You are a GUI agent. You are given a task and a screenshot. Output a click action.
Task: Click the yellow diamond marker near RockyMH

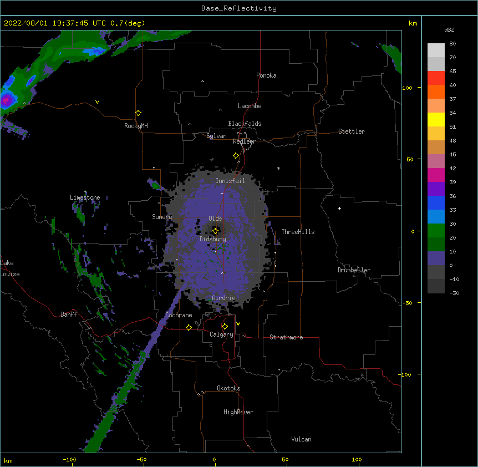[138, 113]
